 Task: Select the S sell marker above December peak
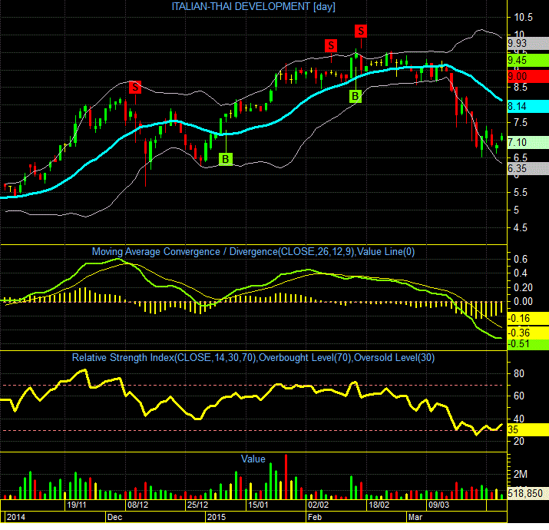(x=135, y=87)
